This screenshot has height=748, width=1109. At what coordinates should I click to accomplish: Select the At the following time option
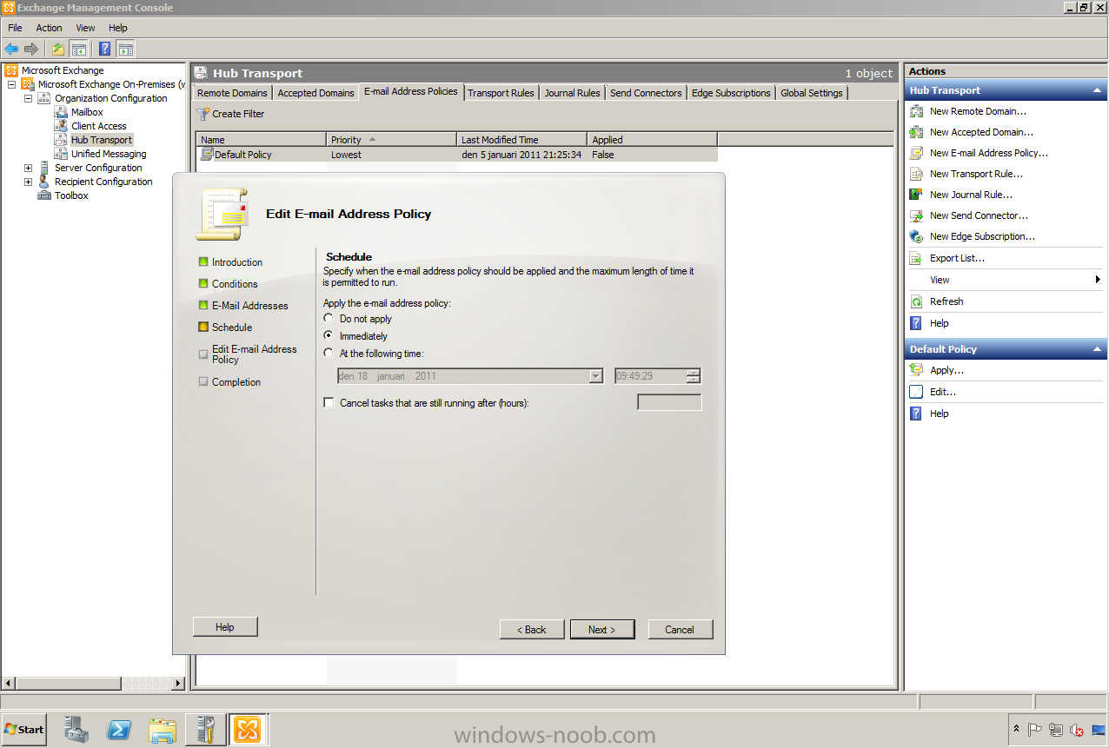[329, 353]
